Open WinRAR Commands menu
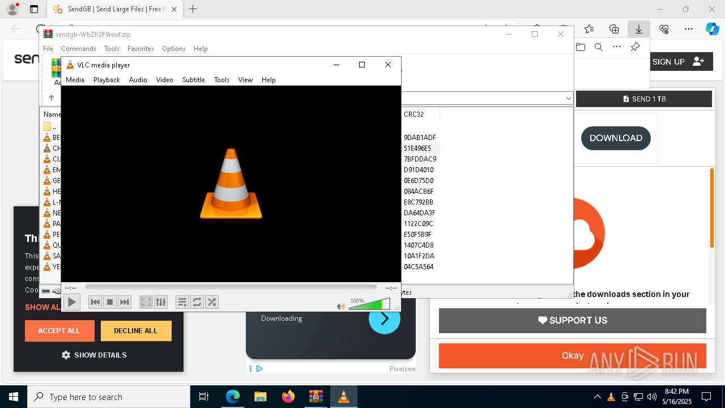 79,49
